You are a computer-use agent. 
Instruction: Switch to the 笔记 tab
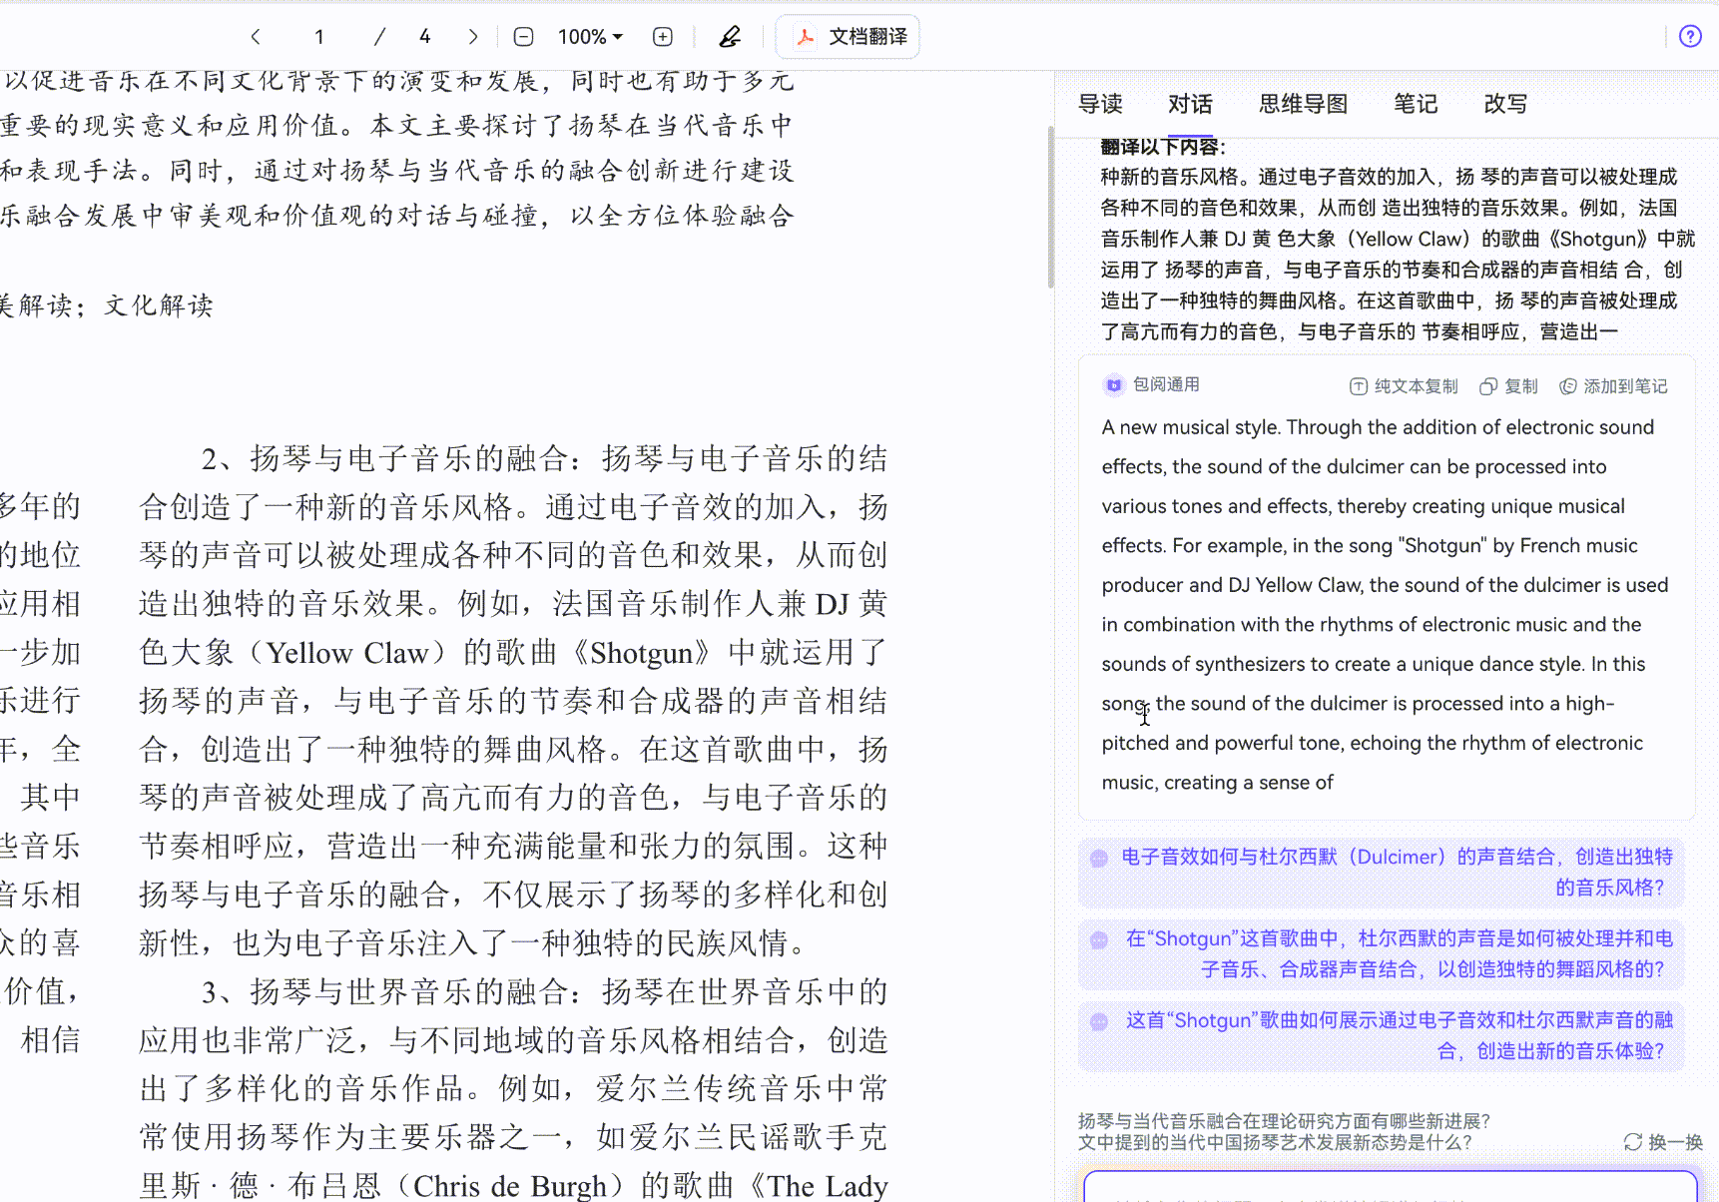(x=1415, y=104)
